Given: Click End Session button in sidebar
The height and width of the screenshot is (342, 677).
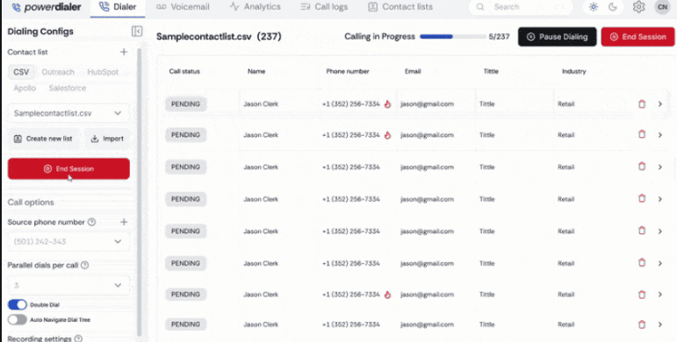Looking at the screenshot, I should [x=68, y=168].
